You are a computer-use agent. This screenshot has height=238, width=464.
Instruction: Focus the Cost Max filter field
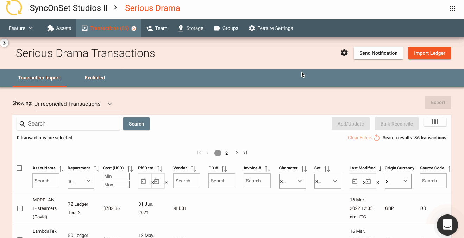pos(116,185)
